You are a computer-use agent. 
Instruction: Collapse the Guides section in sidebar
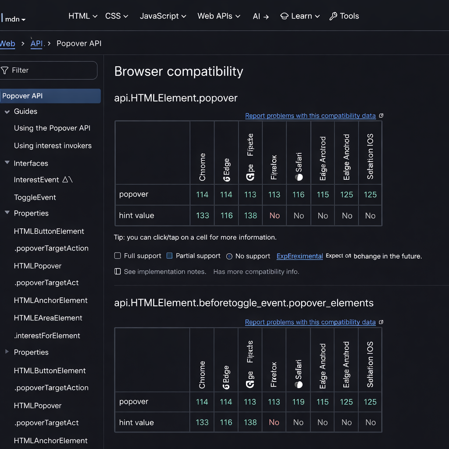[7, 111]
